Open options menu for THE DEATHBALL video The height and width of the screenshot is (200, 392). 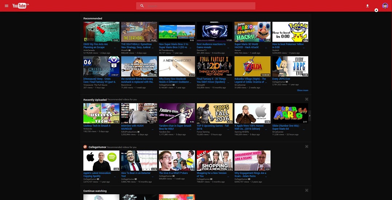153,47
